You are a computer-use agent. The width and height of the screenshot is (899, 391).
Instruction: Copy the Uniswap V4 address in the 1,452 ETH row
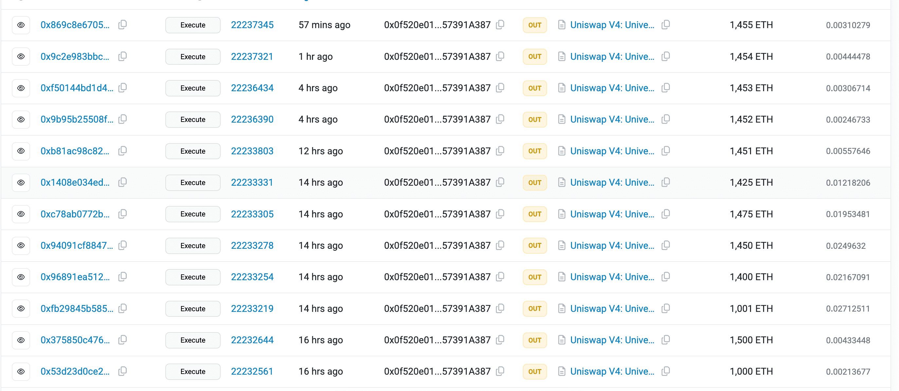[666, 119]
